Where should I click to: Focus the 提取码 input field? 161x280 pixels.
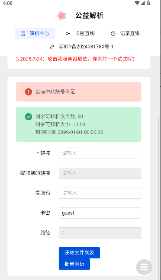[x=100, y=193]
